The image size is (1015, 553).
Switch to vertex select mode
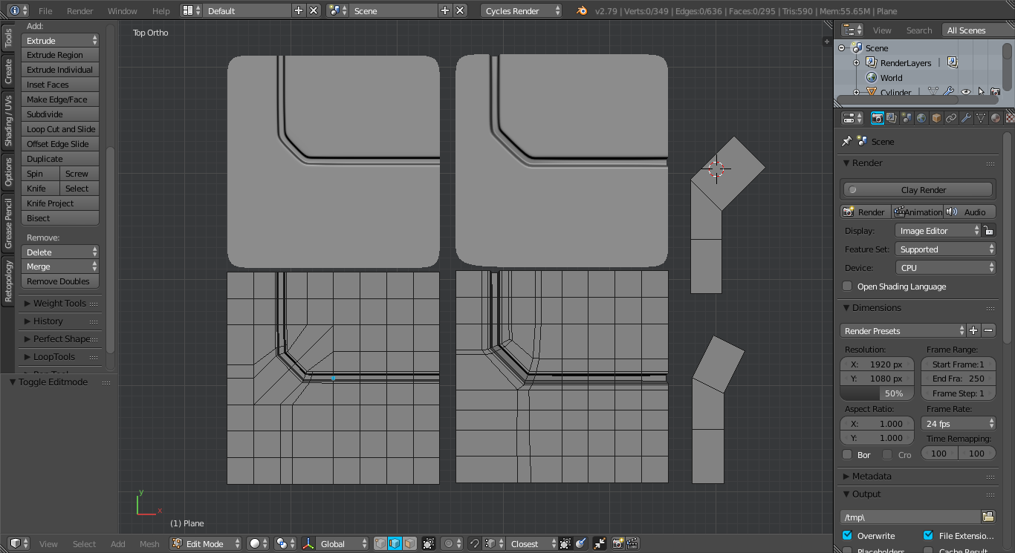coord(380,543)
